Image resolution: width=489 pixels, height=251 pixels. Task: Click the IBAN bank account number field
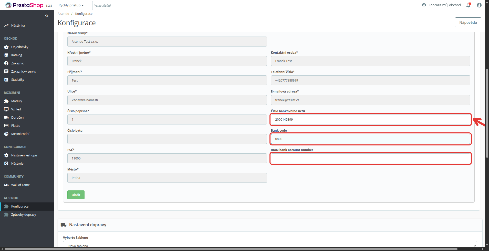(x=370, y=158)
